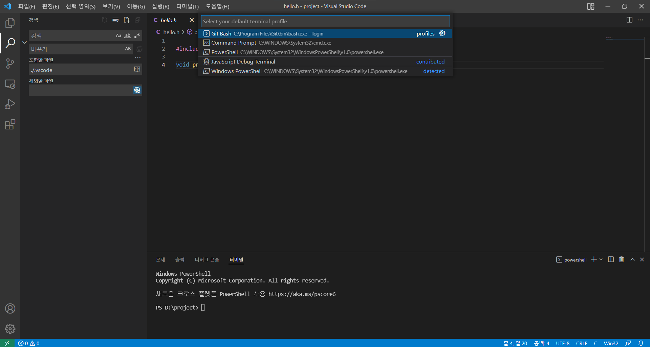Open editor More Actions ellipsis

[640, 20]
